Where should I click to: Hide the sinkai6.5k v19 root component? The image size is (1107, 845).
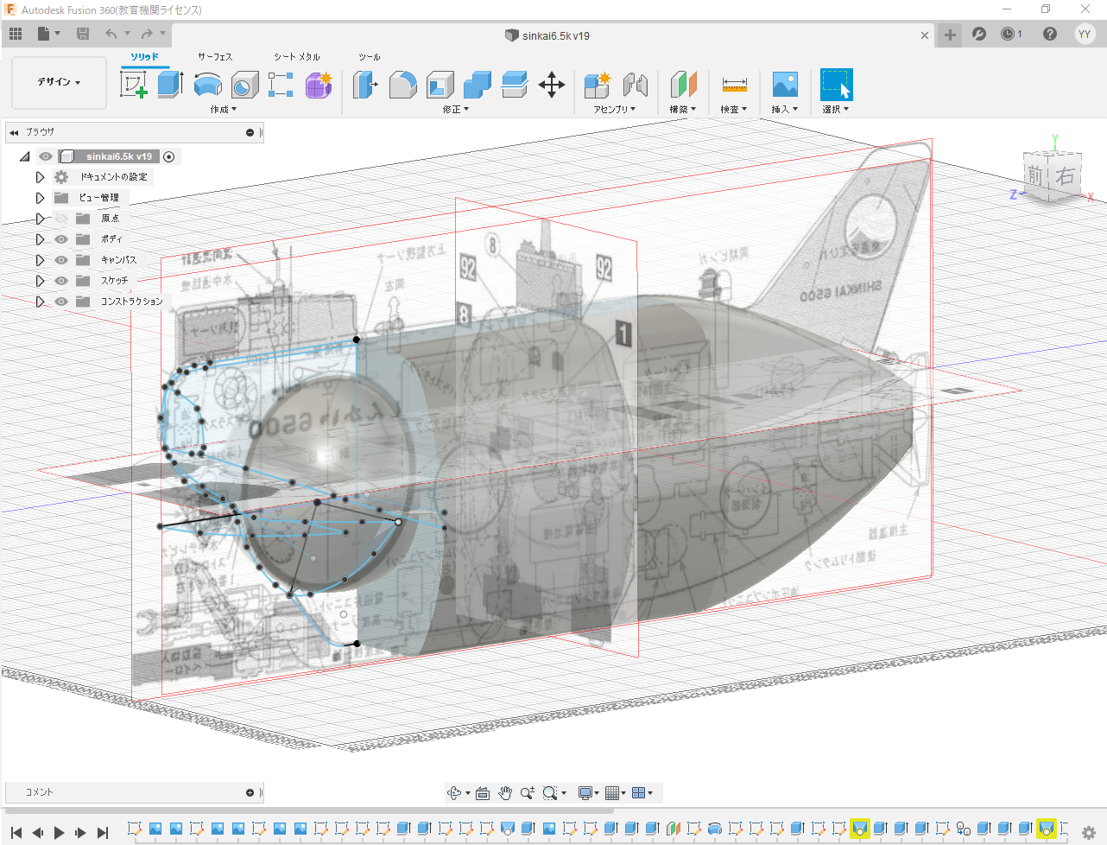click(46, 156)
